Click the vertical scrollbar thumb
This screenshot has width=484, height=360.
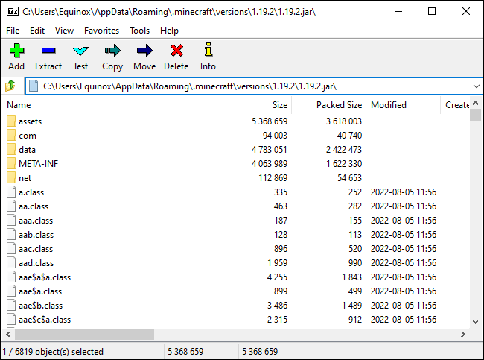point(476,116)
